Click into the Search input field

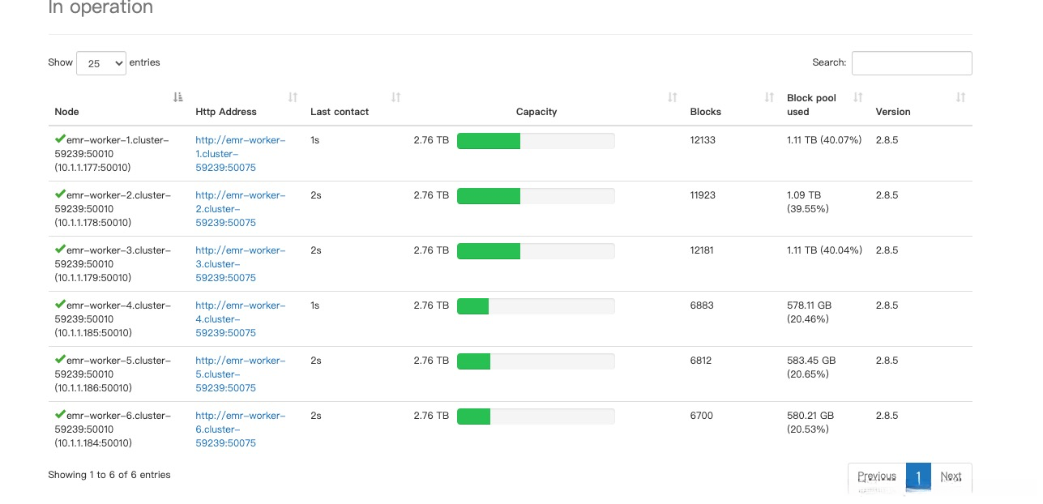click(x=912, y=63)
